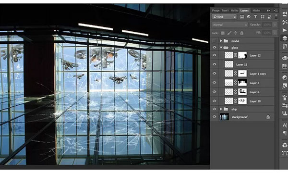Switch to the Properties tab
The height and width of the screenshot is (174, 288).
tap(216, 11)
